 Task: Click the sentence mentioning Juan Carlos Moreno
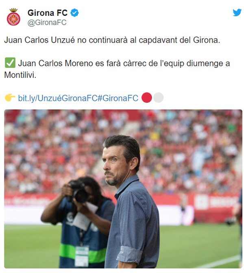point(117,69)
